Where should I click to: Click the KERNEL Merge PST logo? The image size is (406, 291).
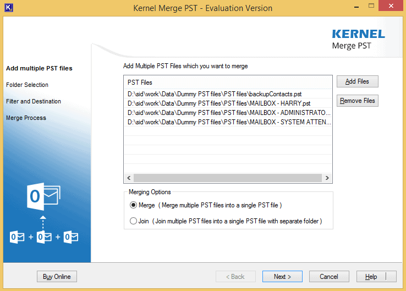[x=358, y=40]
